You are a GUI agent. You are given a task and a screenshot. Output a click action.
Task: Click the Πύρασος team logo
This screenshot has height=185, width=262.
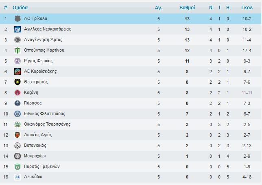17,103
